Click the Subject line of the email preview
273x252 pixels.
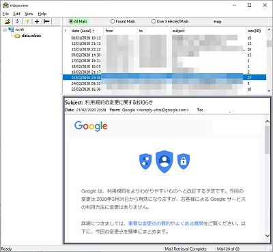coord(109,102)
